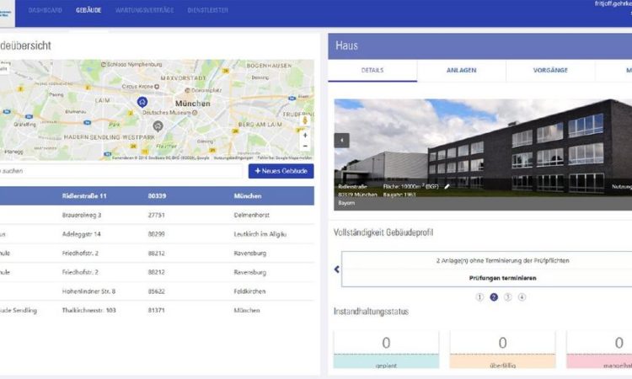The height and width of the screenshot is (379, 632).
Task: Zoom out the map with minus
Action: click(305, 146)
